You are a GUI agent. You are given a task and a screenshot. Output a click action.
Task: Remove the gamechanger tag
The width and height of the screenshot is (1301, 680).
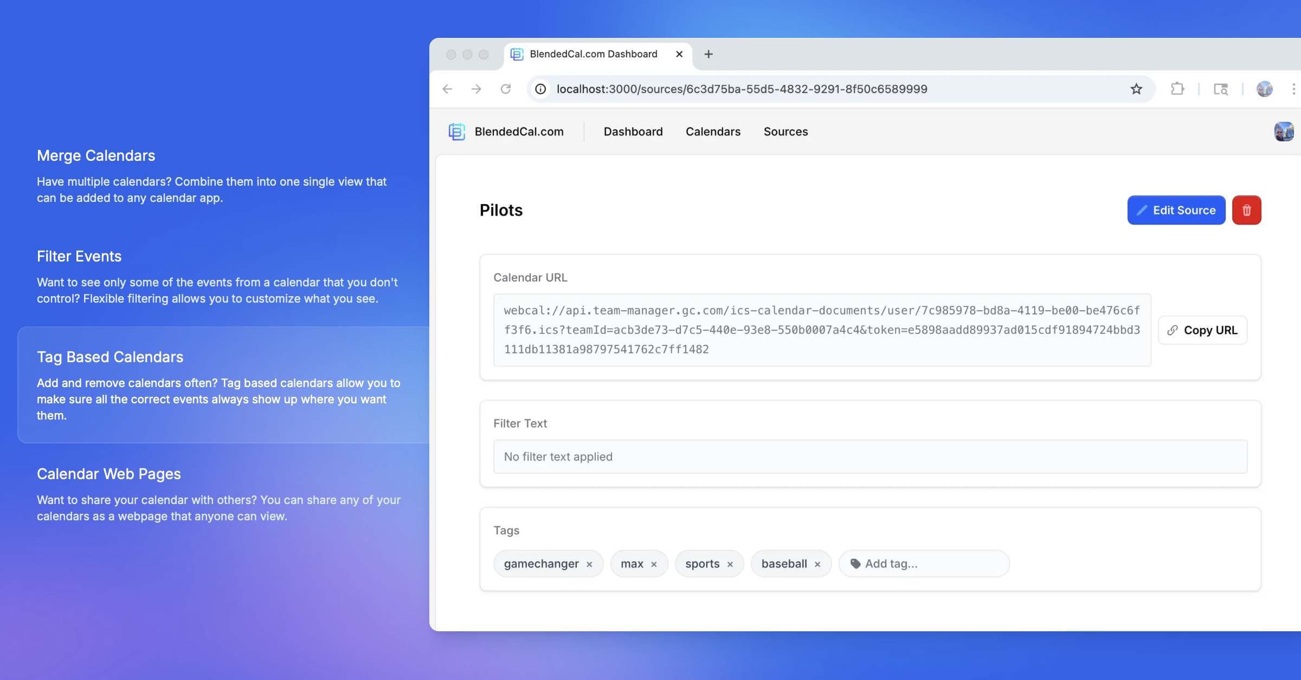[x=589, y=564]
